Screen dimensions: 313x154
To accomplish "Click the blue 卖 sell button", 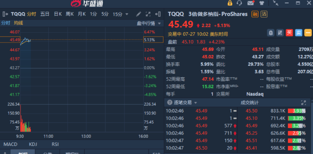I will coord(299,33).
